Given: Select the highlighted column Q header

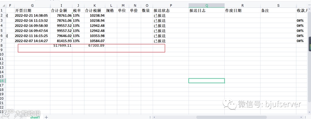Looking at the screenshot, I should pos(206,5).
